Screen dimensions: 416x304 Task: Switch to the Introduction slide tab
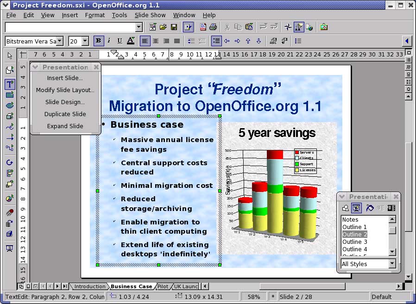(90, 286)
